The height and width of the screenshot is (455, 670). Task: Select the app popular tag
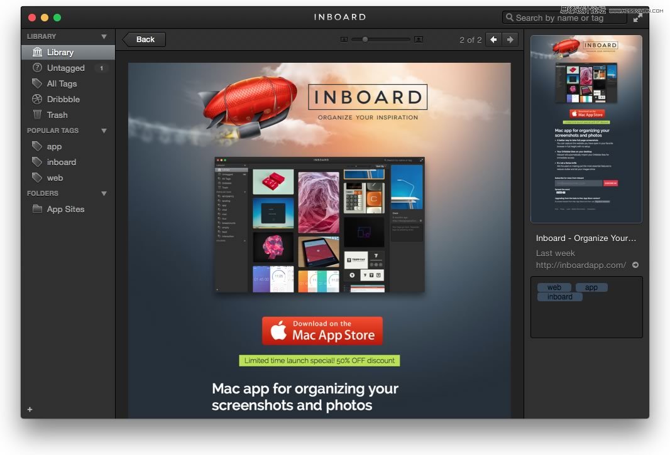pyautogui.click(x=69, y=146)
